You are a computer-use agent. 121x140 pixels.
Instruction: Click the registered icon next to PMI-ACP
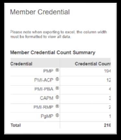point(57,79)
